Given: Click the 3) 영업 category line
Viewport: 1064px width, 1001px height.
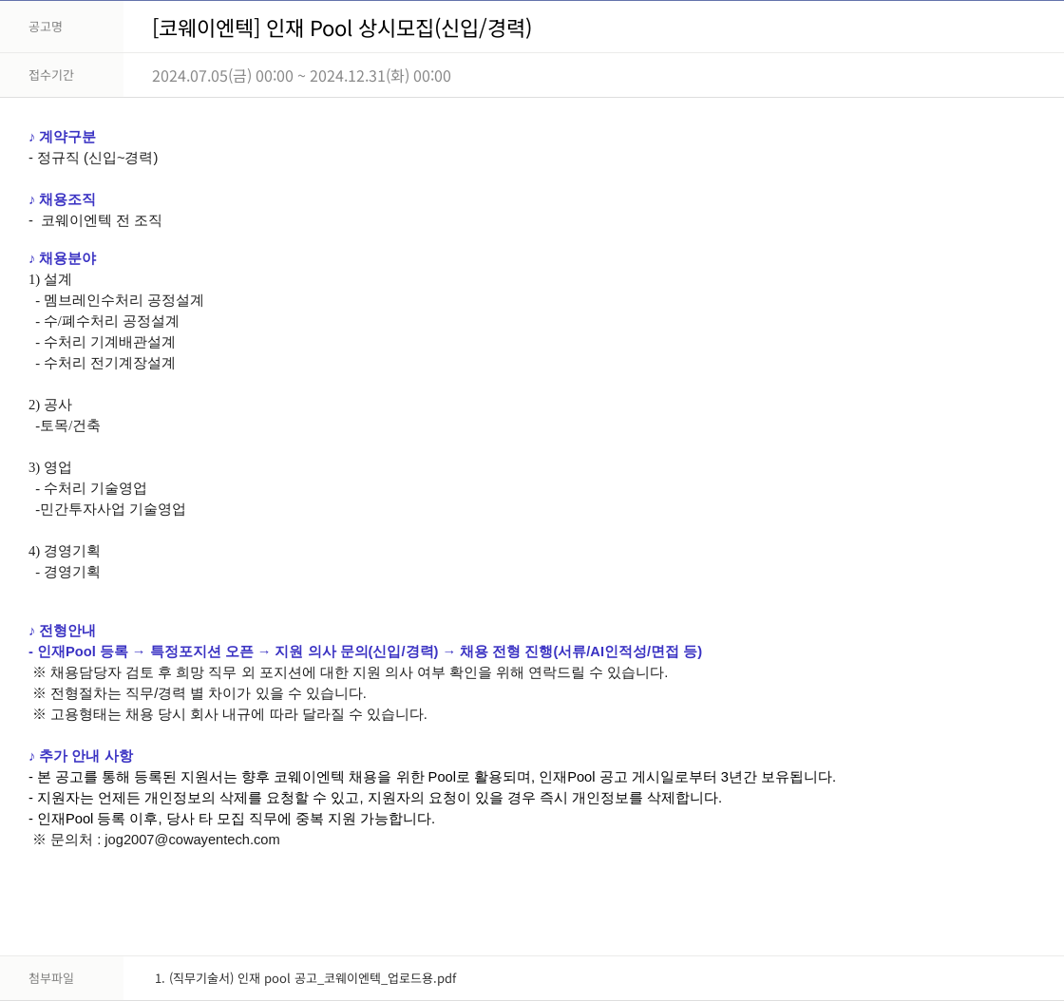Looking at the screenshot, I should (50, 468).
